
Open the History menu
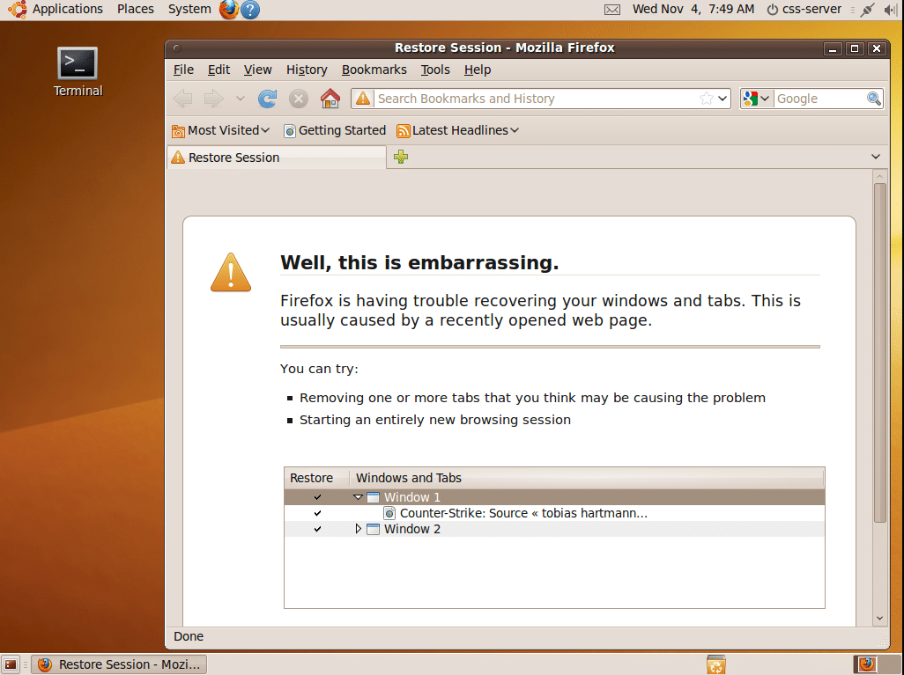307,70
